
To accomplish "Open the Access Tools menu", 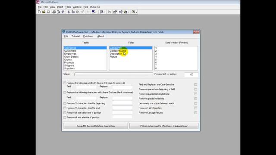I will point(68,7).
